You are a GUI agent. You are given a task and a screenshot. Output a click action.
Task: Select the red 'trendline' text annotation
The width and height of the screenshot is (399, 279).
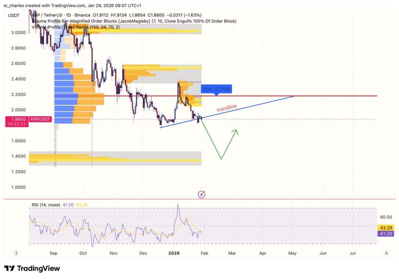click(x=227, y=109)
